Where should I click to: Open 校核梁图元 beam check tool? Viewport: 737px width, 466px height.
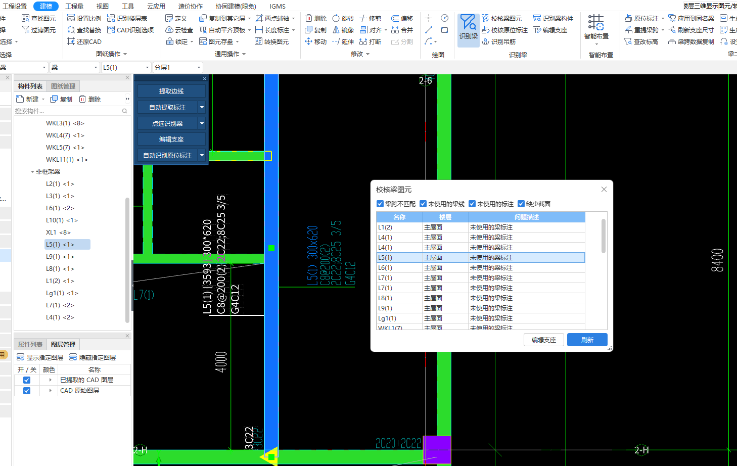pos(502,18)
